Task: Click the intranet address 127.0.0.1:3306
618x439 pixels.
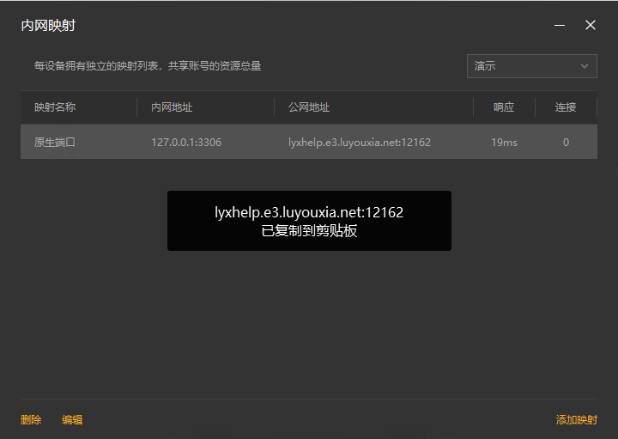Action: (x=186, y=143)
